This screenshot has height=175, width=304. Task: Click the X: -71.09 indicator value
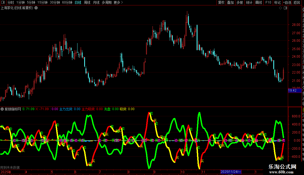[x=42, y=109]
